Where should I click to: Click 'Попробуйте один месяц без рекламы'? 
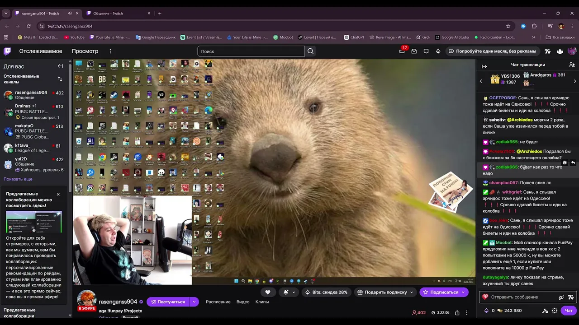(x=492, y=51)
